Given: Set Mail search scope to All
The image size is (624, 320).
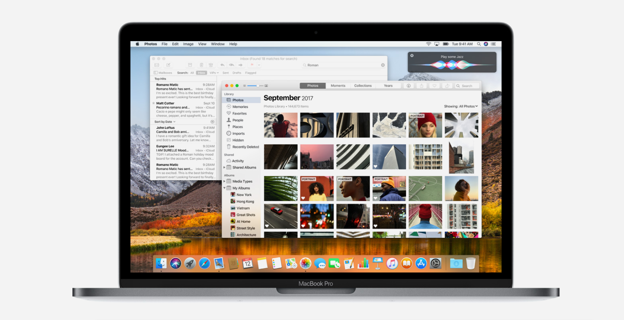Looking at the screenshot, I should tap(192, 73).
